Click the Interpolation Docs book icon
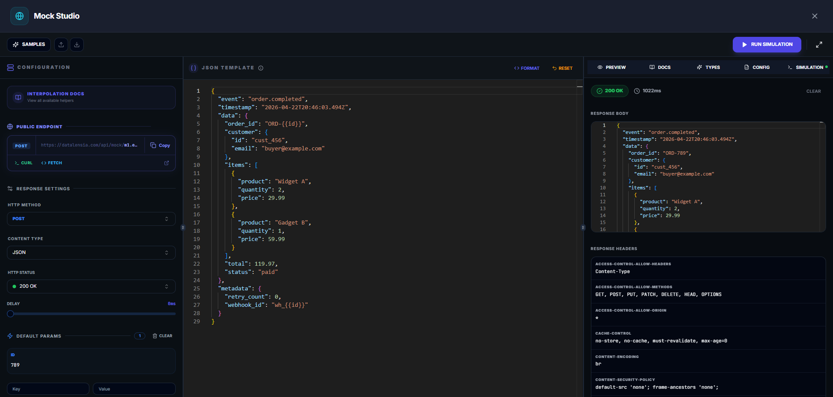The height and width of the screenshot is (397, 833). click(x=18, y=97)
